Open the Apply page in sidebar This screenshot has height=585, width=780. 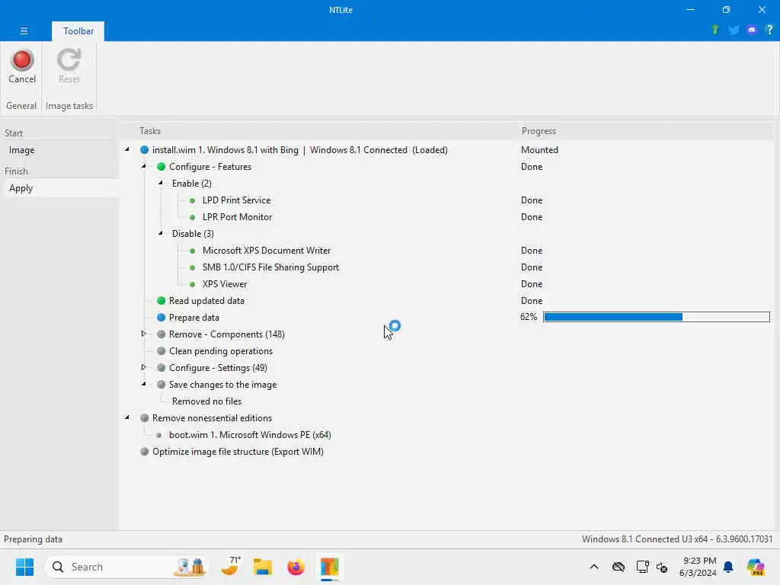[59, 188]
